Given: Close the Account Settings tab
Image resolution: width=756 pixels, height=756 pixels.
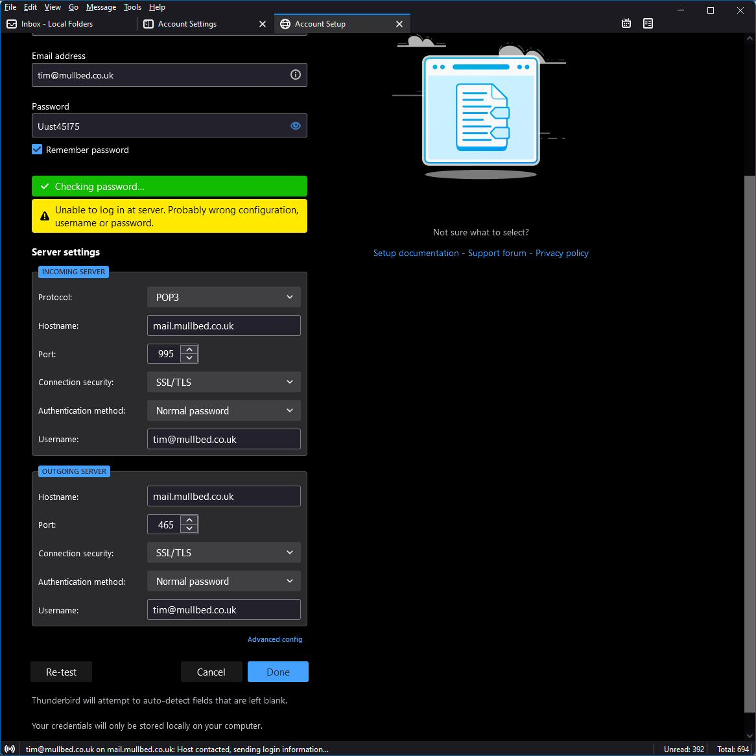Looking at the screenshot, I should point(263,23).
